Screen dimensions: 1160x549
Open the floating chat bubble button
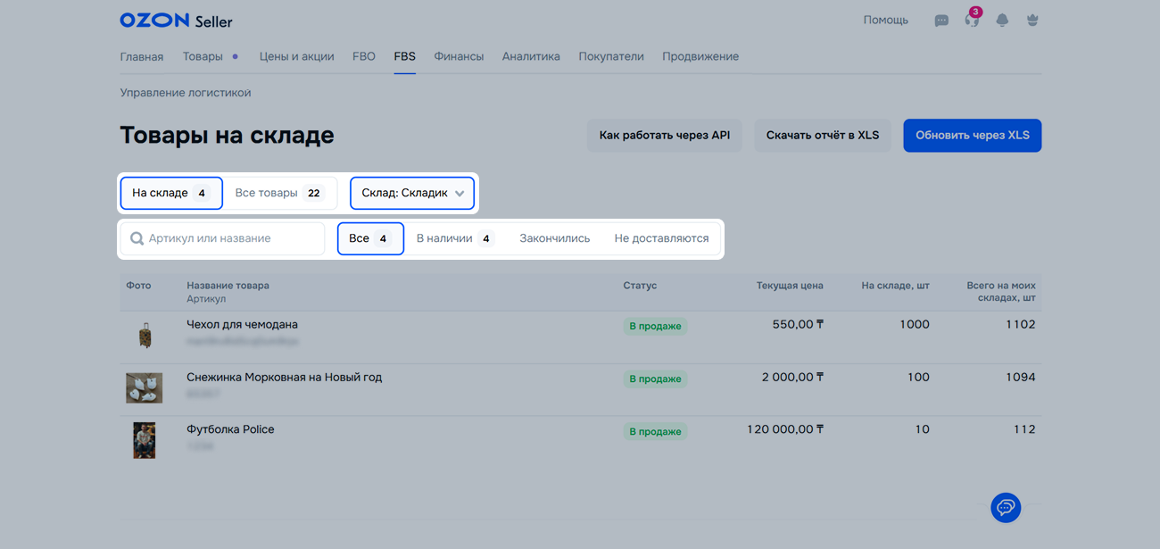[x=1006, y=508]
